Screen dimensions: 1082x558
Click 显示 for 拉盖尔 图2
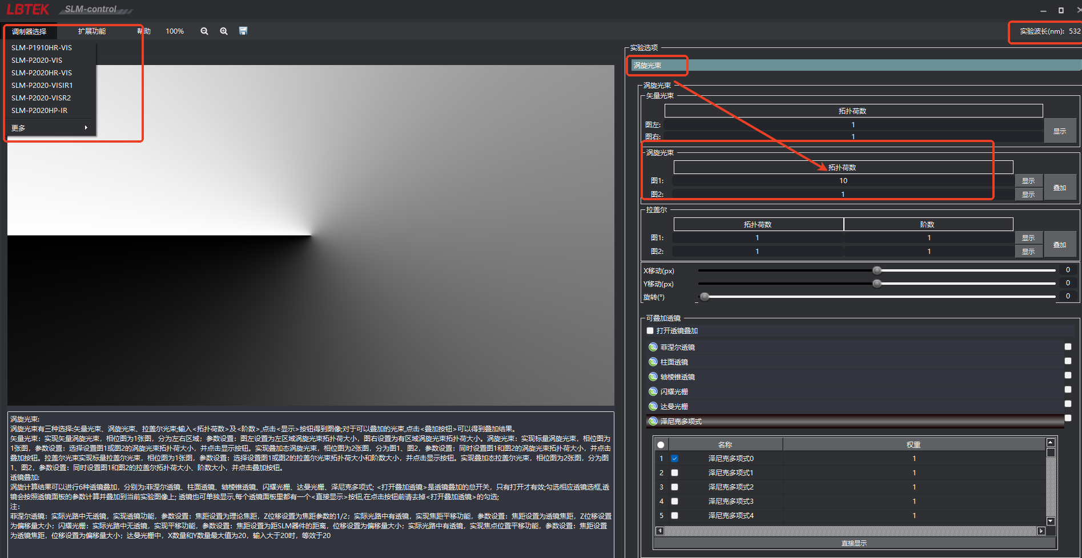(x=1028, y=252)
